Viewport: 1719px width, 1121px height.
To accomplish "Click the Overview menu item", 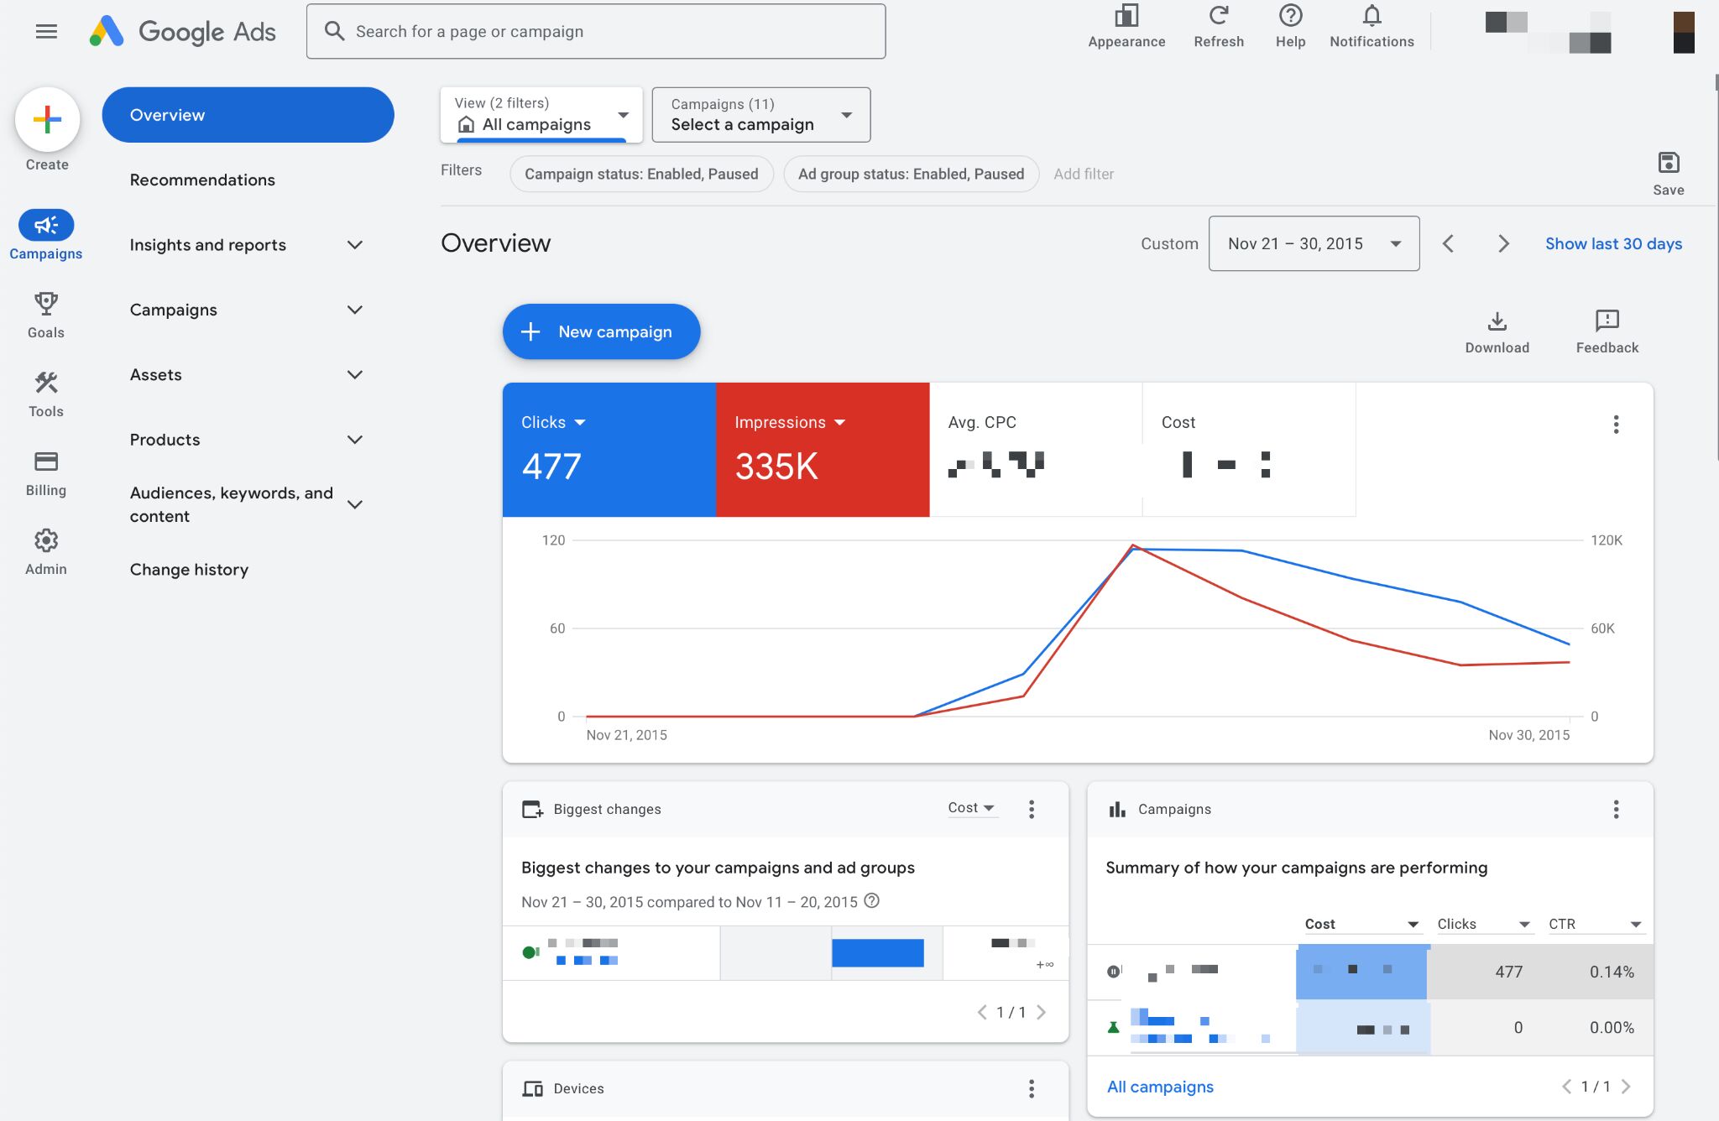I will [248, 114].
